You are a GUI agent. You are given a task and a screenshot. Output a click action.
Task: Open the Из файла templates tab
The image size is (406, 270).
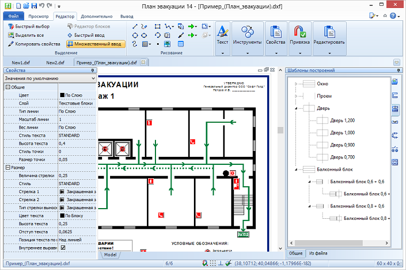pyautogui.click(x=319, y=253)
